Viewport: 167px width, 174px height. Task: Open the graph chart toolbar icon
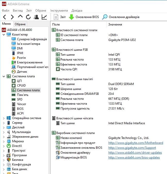coord(44,17)
